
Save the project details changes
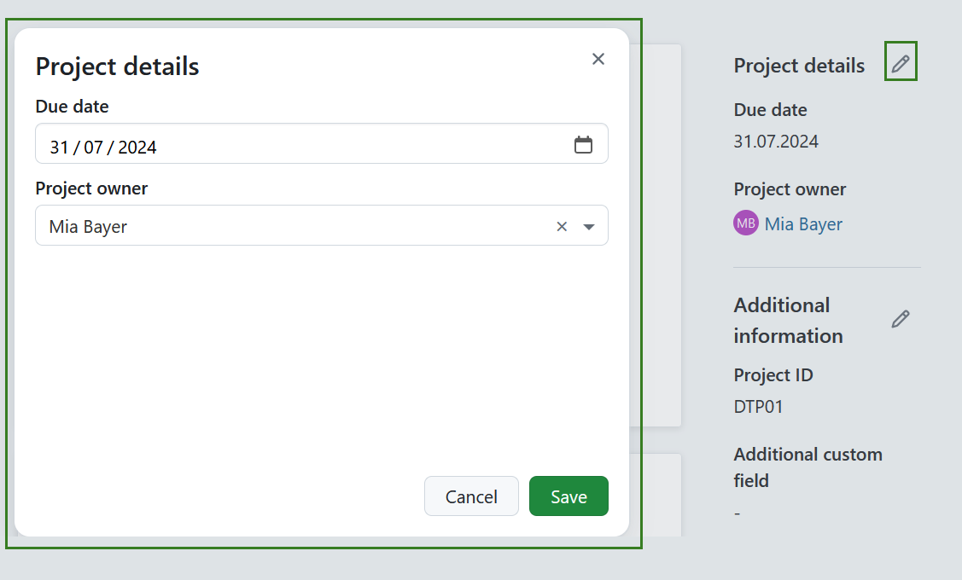point(568,496)
